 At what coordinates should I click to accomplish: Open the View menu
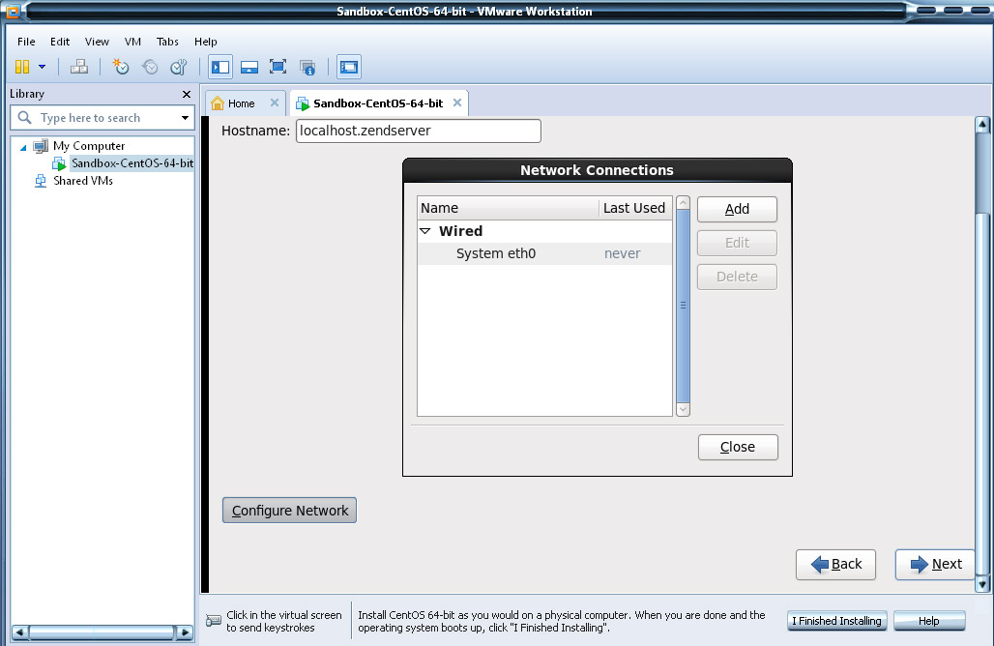[97, 42]
